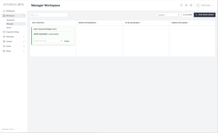Select Technician under Workspace
Screen dimensions: 218x133
click(10, 20)
